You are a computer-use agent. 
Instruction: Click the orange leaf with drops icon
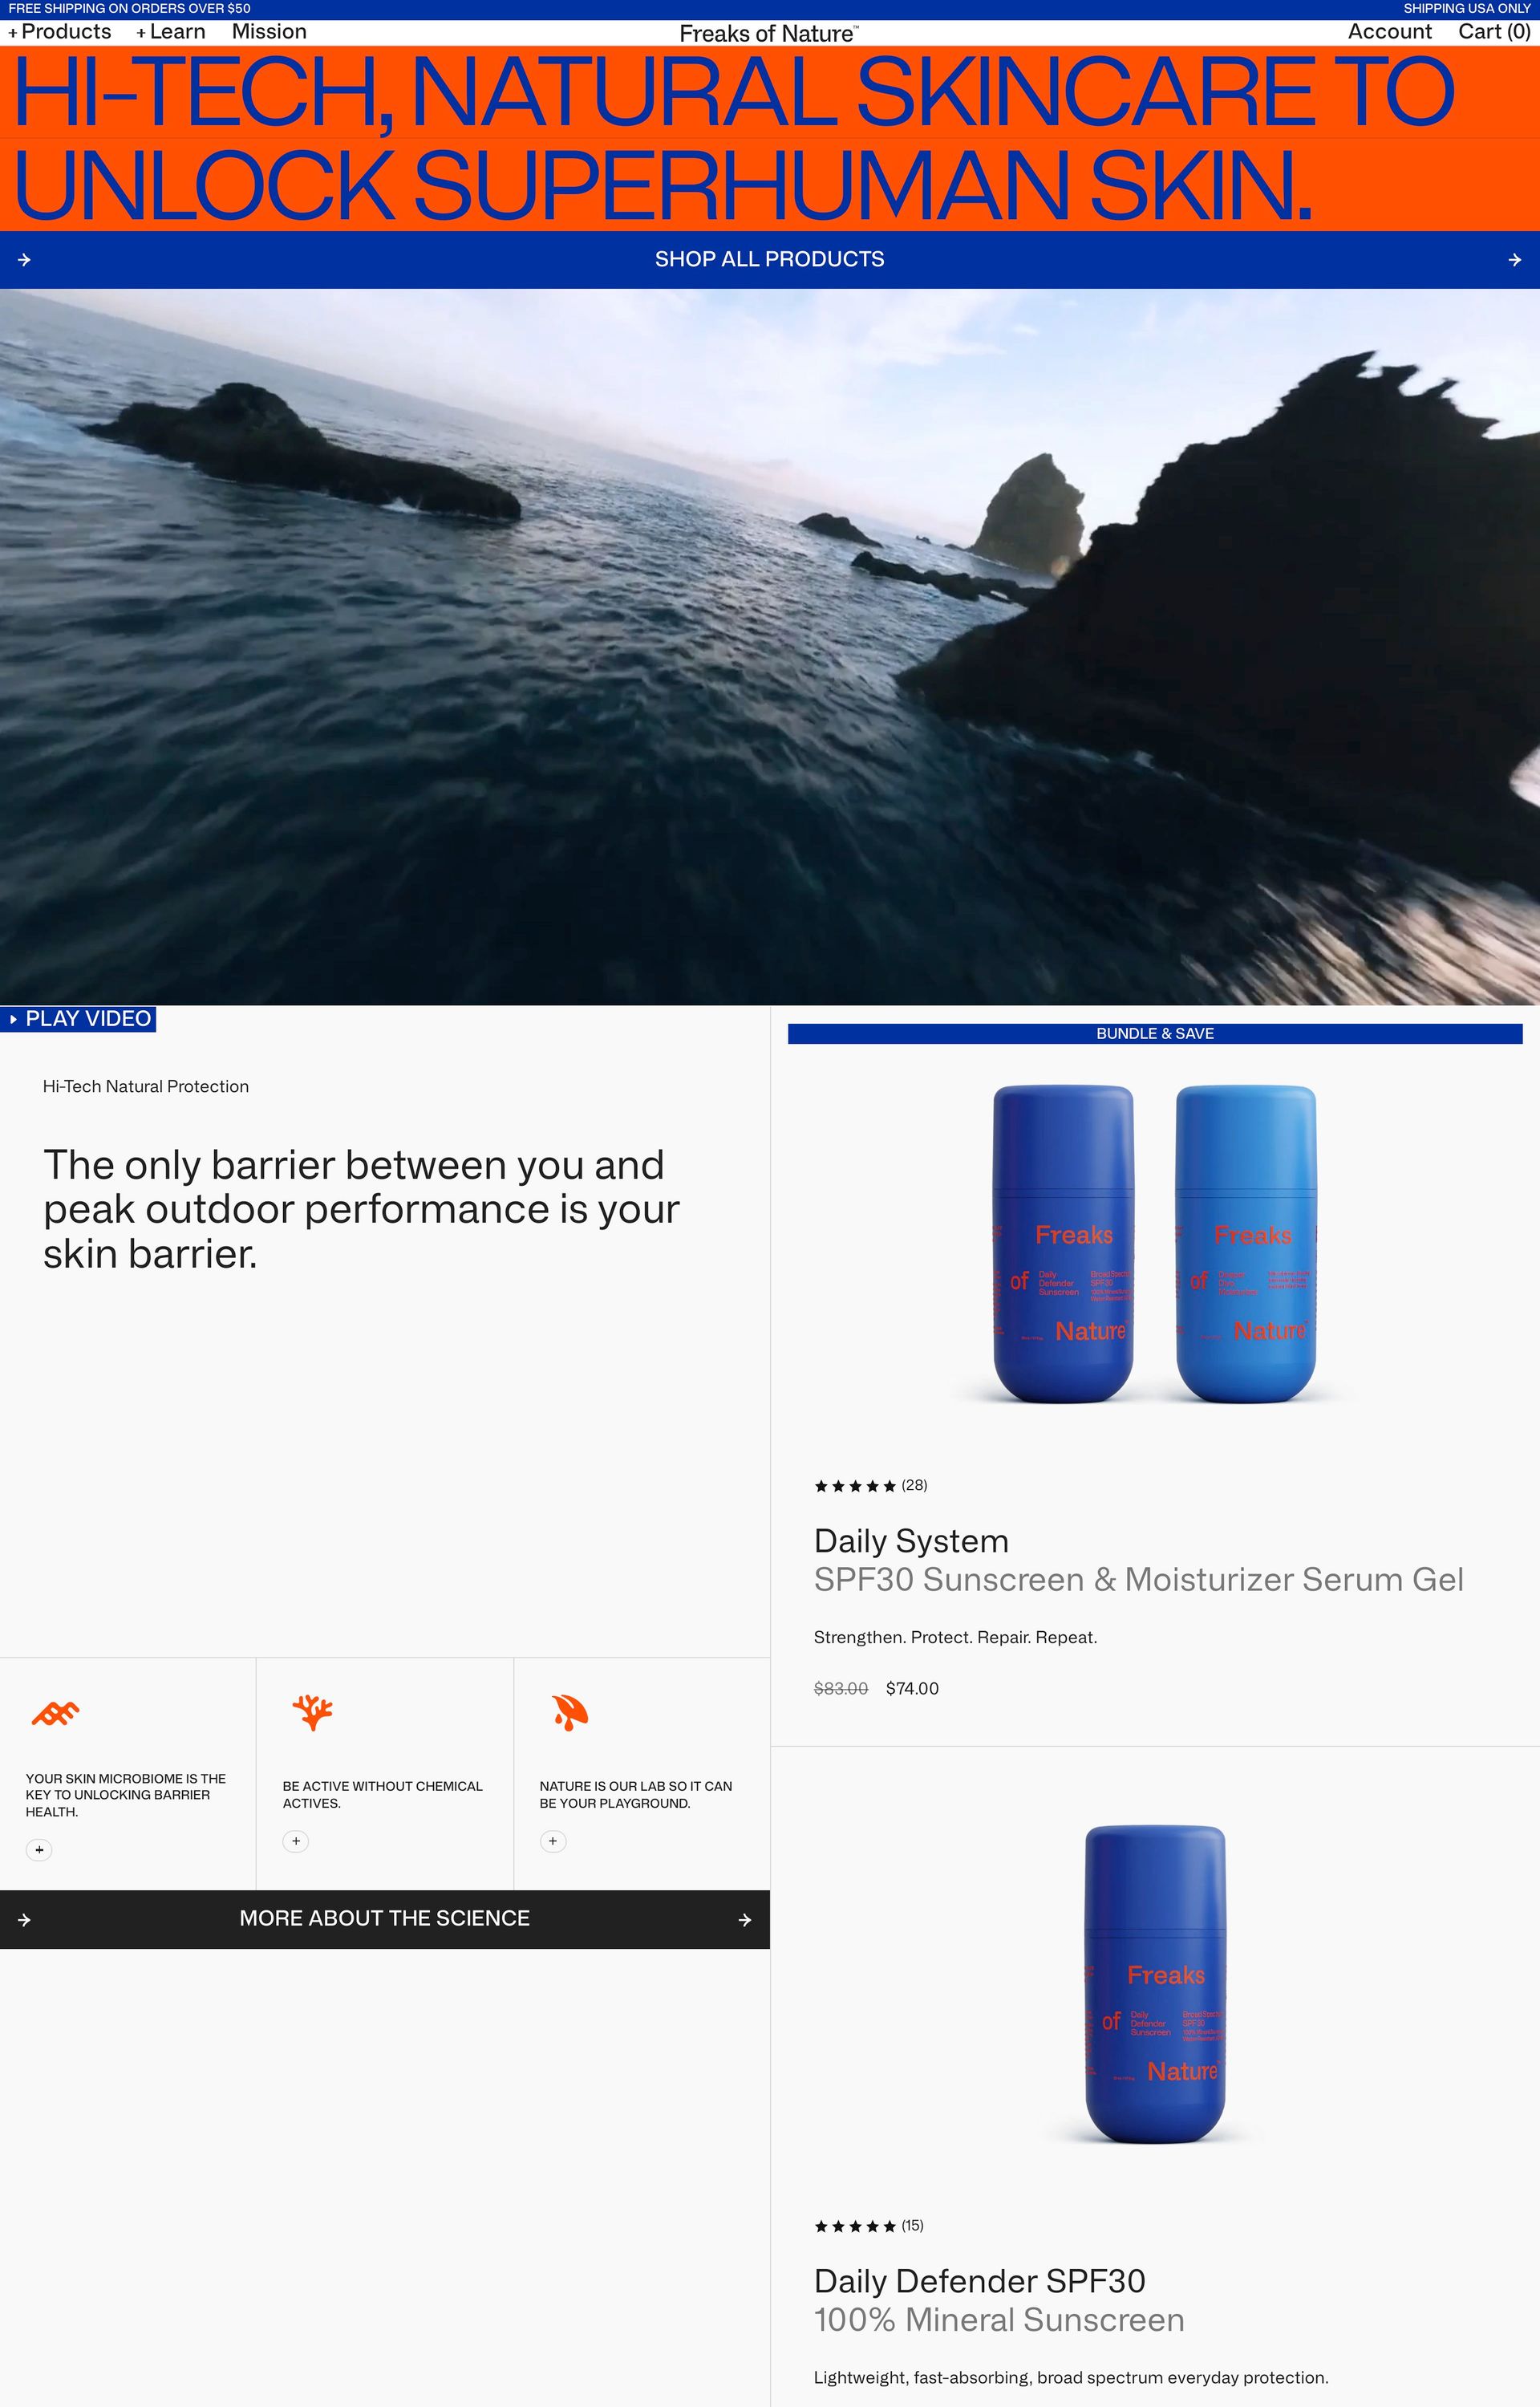(570, 1713)
